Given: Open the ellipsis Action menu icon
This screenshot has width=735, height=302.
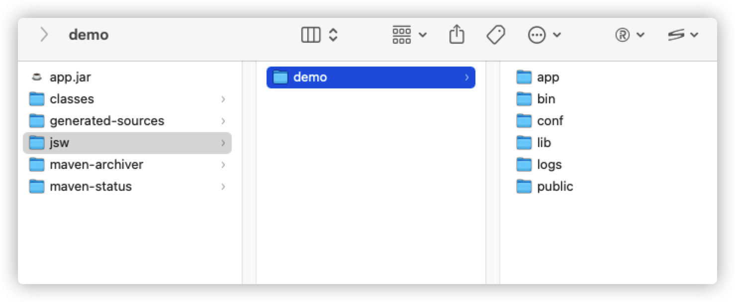Looking at the screenshot, I should [537, 35].
